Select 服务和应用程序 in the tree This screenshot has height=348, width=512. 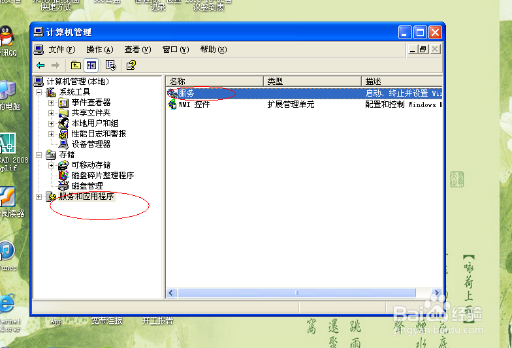pos(86,197)
